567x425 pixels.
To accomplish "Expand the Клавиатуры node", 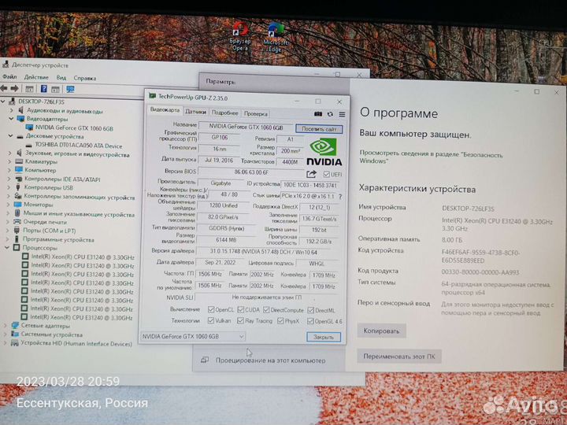I will point(9,161).
